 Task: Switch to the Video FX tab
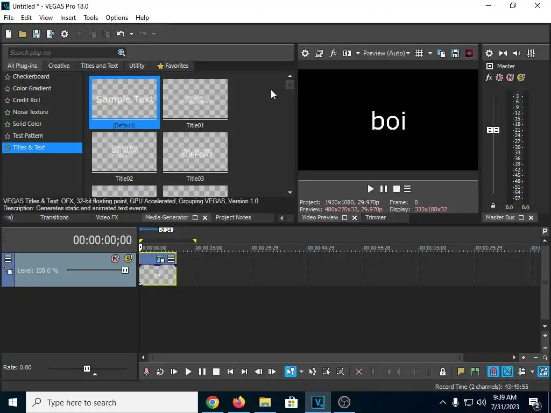[x=107, y=217]
